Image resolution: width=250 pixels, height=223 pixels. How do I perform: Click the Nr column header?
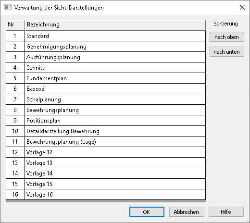click(x=15, y=25)
